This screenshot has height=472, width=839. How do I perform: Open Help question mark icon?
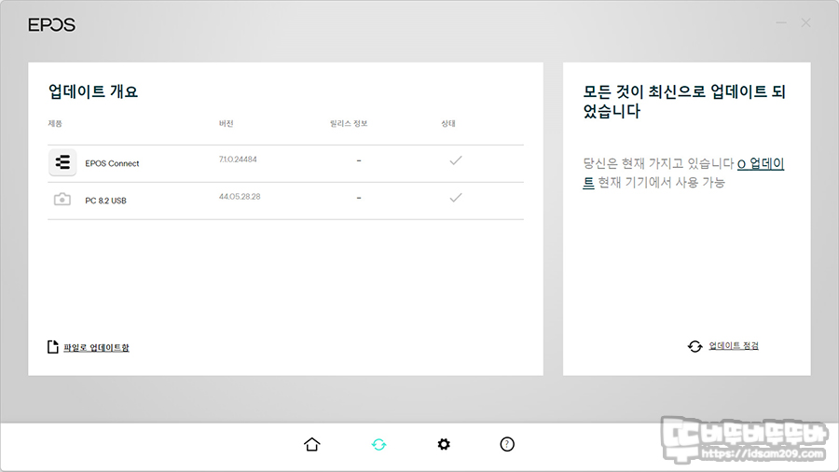(507, 444)
